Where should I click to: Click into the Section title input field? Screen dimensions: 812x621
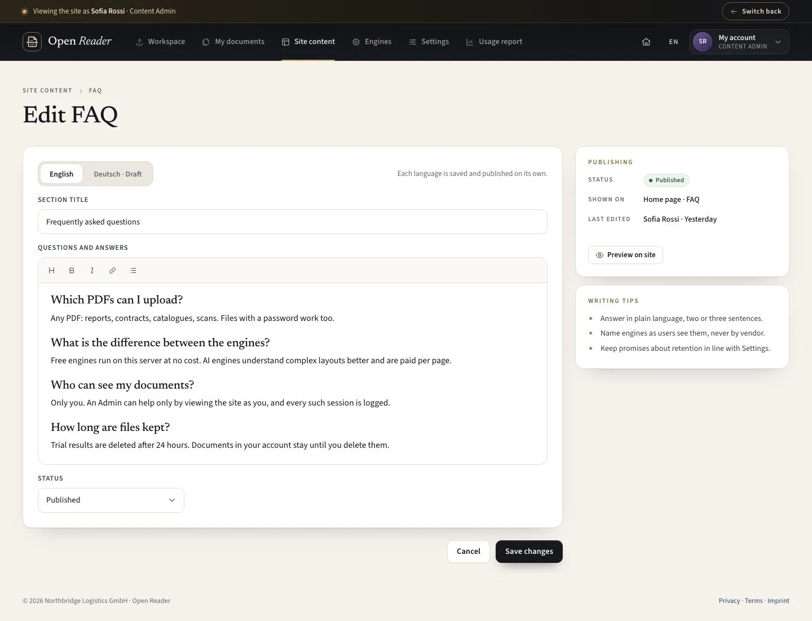pos(293,222)
